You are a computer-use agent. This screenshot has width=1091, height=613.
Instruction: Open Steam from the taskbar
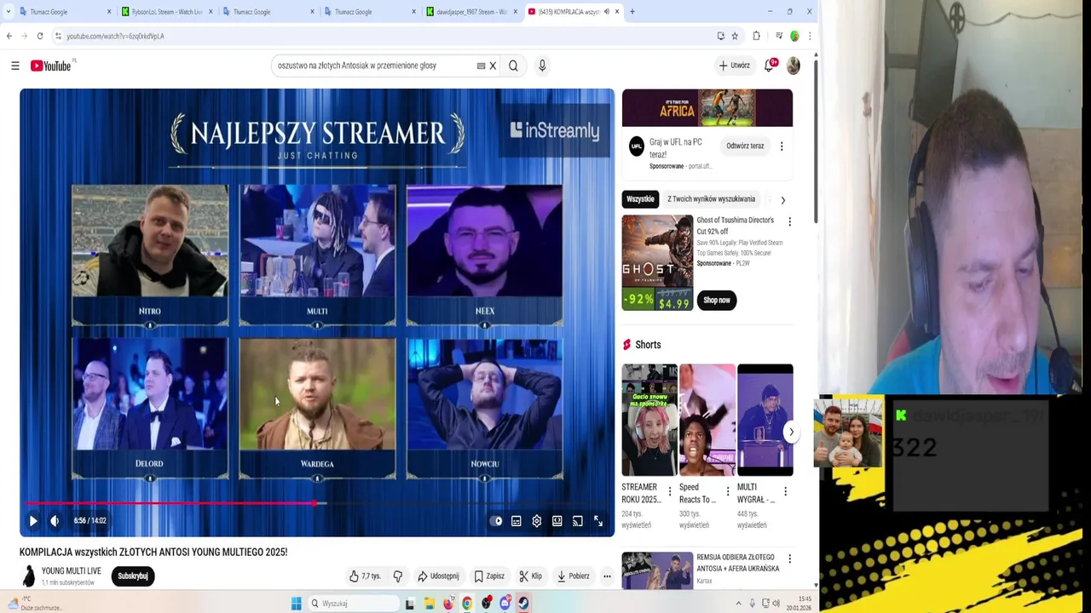point(523,604)
